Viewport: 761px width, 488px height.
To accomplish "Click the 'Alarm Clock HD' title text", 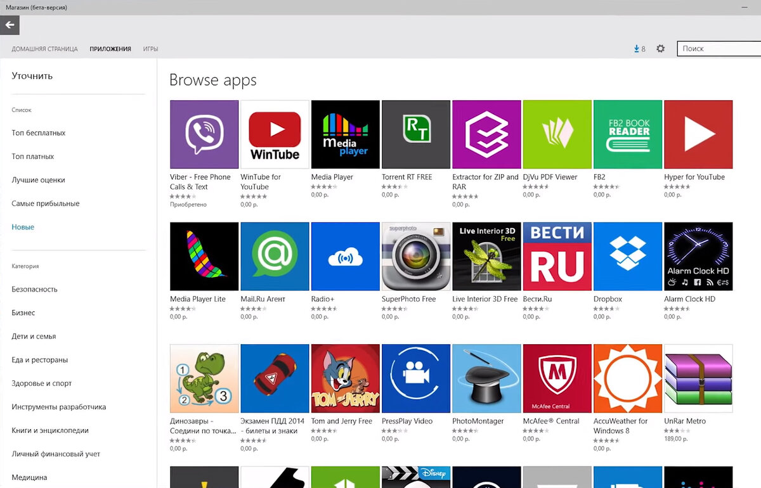I will pyautogui.click(x=690, y=299).
